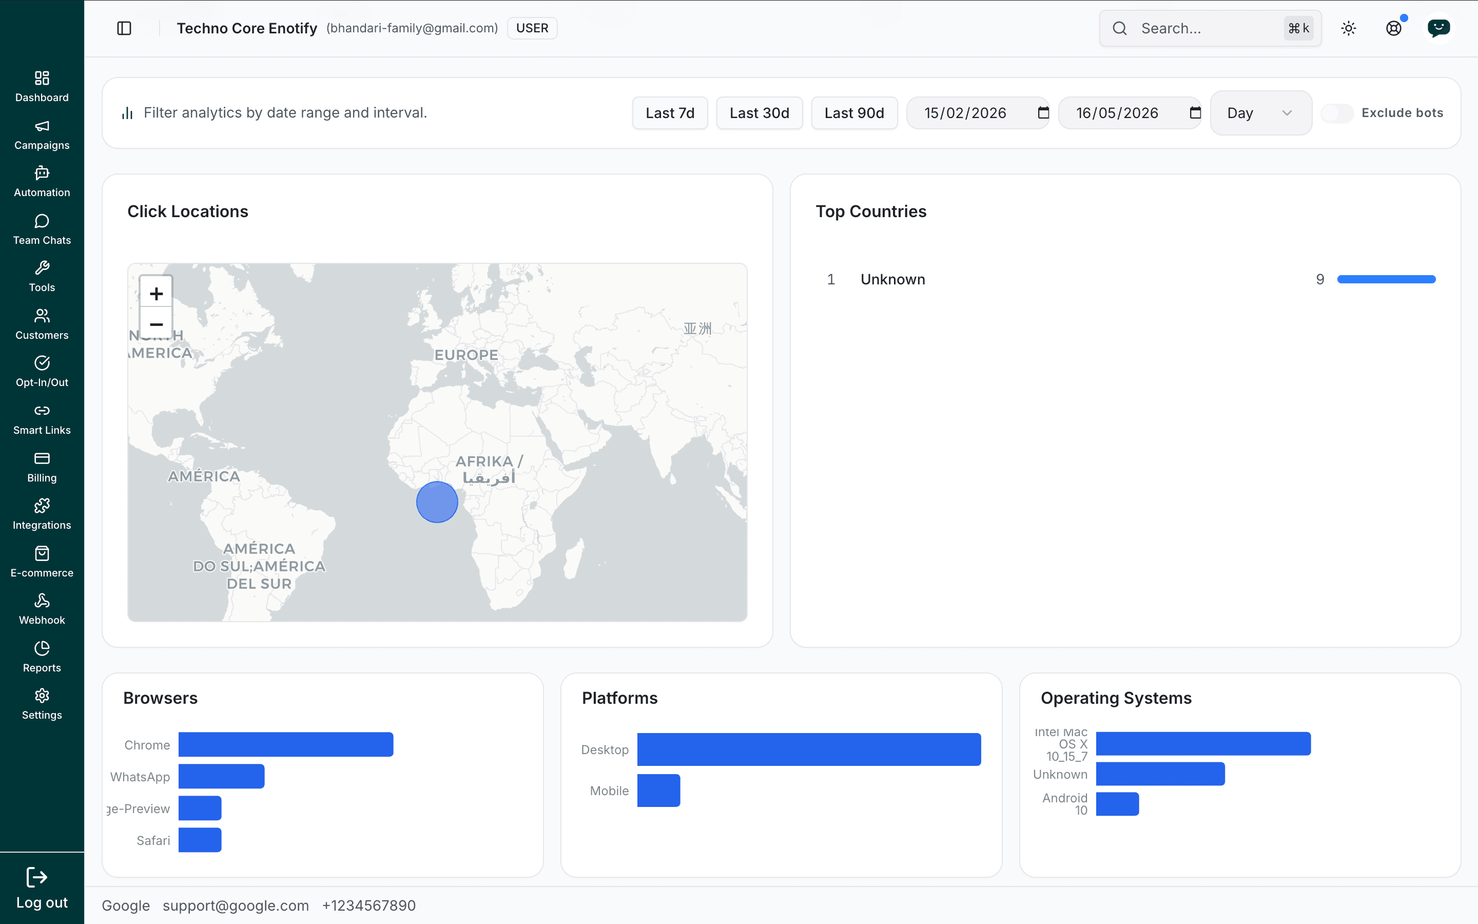Open Team Chats bubble icon

point(42,221)
